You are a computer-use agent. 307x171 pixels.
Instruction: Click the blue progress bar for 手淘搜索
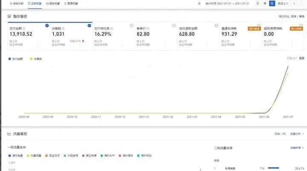(273, 168)
